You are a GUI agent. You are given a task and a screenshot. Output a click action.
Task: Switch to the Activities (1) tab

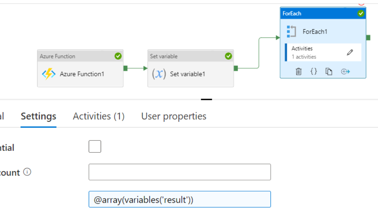[99, 116]
